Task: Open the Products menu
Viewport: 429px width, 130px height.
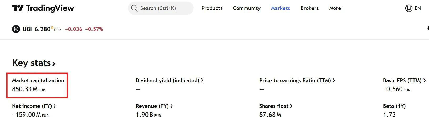Action: (x=212, y=8)
